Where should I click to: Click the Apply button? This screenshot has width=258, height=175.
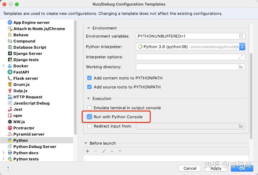click(x=216, y=168)
